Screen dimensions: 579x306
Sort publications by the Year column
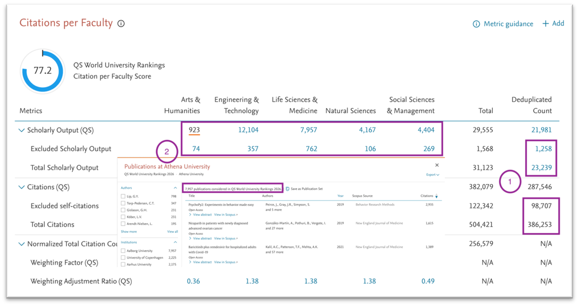pos(340,196)
